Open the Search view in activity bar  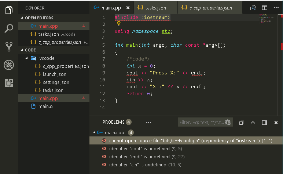pyautogui.click(x=9, y=28)
